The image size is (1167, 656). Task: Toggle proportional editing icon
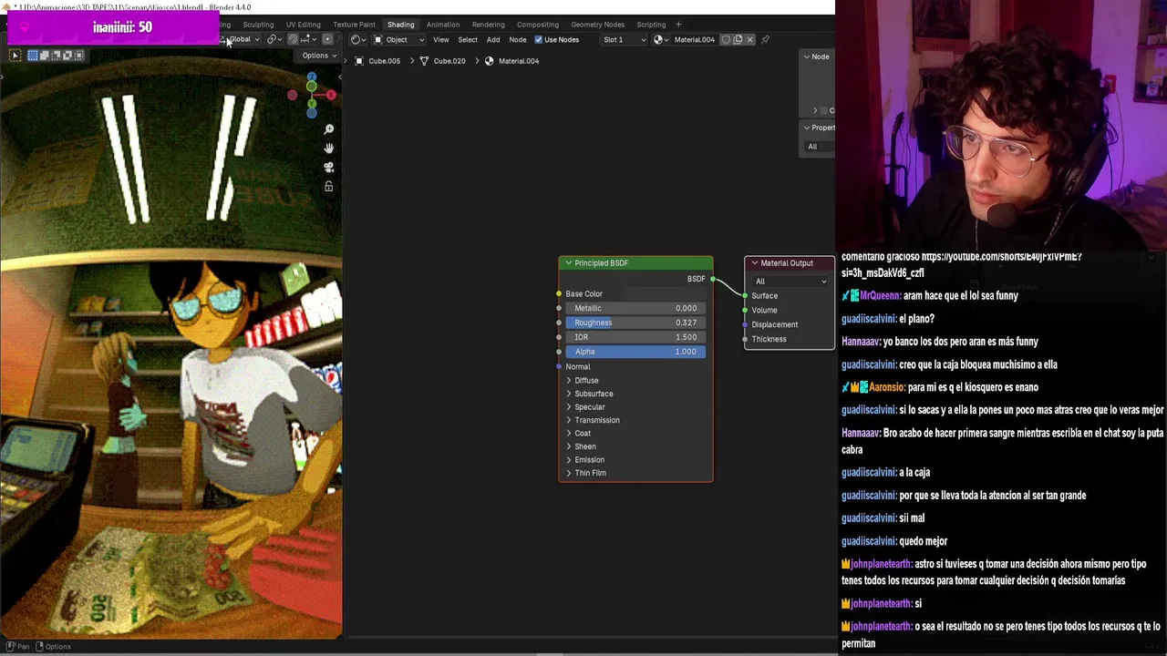328,39
